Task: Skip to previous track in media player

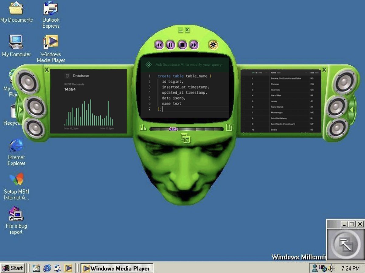Action: pos(159,45)
